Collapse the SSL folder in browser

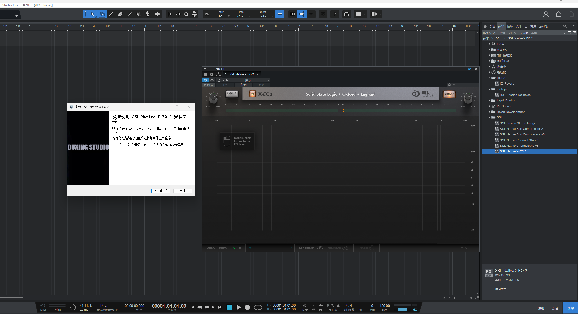tap(489, 117)
